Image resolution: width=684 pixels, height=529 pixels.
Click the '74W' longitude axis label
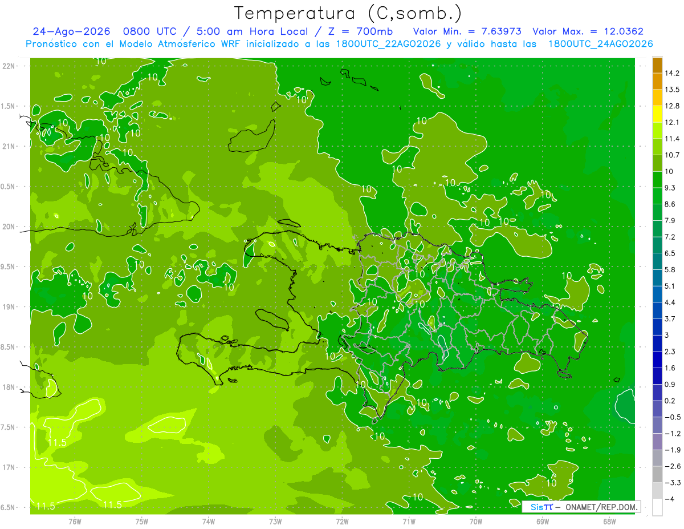[x=209, y=522]
